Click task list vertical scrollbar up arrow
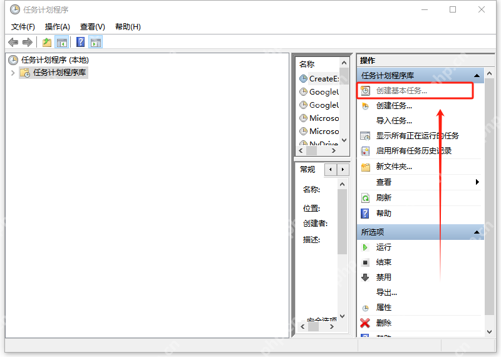The image size is (501, 357). [x=344, y=63]
